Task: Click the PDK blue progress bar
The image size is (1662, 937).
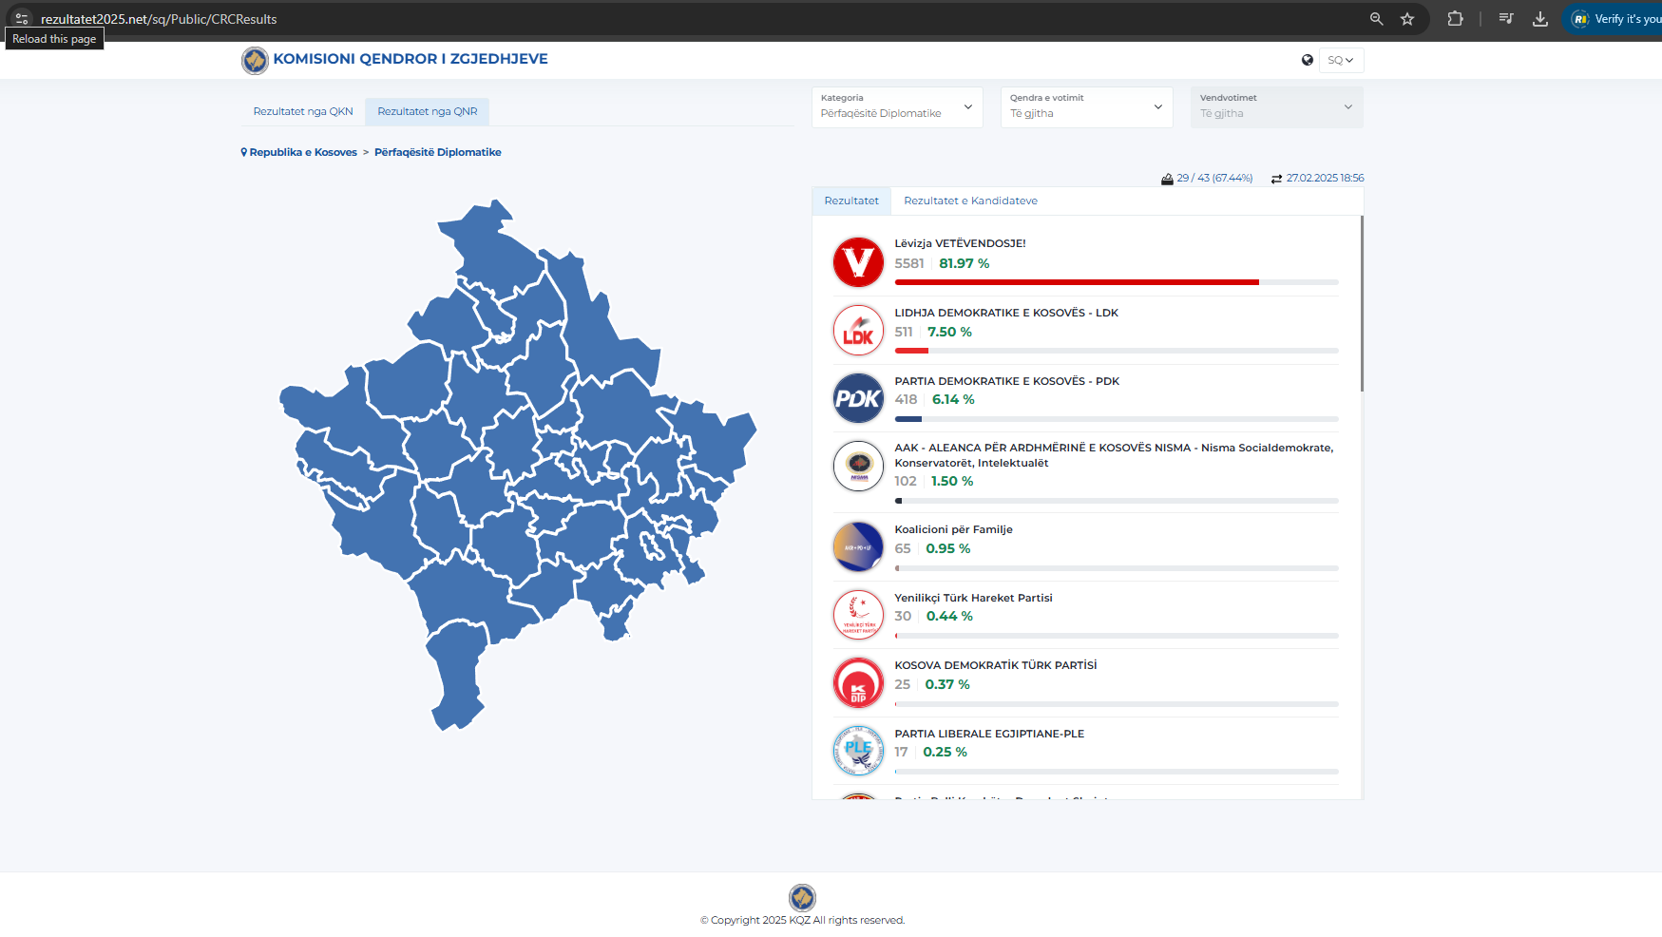Action: click(908, 419)
